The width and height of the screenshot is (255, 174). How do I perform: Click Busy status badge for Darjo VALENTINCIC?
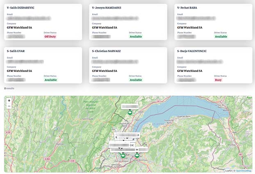[218, 80]
